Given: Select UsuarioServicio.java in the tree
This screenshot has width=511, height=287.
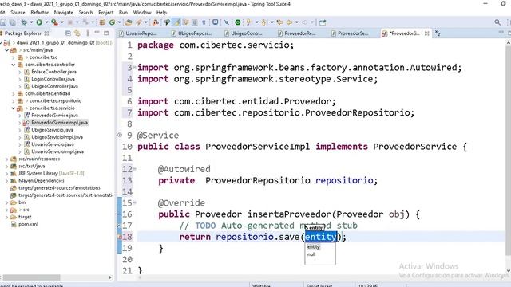Looking at the screenshot, I should coord(53,144).
